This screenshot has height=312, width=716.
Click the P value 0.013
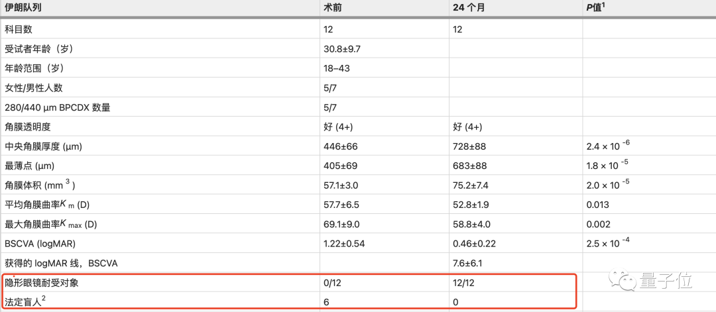click(x=598, y=205)
